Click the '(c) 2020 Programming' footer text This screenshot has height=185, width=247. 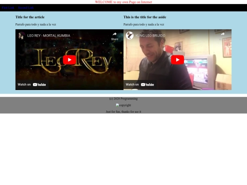click(123, 99)
